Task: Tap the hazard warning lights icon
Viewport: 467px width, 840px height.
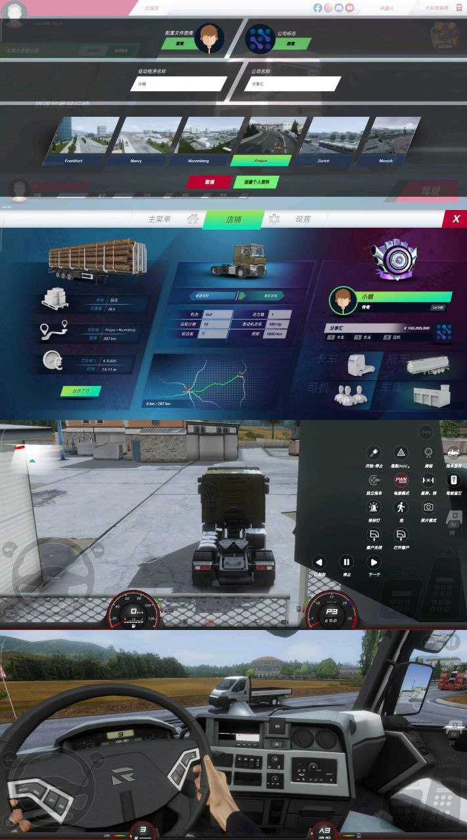Action: click(401, 452)
